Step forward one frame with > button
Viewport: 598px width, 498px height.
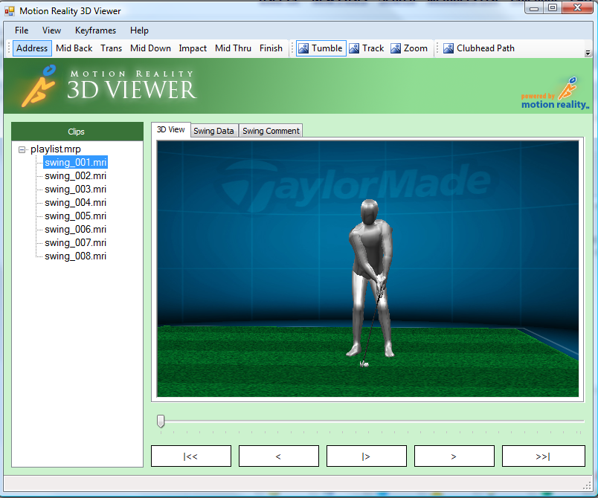coord(454,456)
